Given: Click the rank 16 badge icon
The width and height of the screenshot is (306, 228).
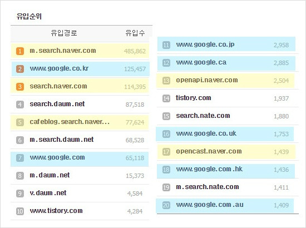Looking at the screenshot, I should [x=166, y=134].
